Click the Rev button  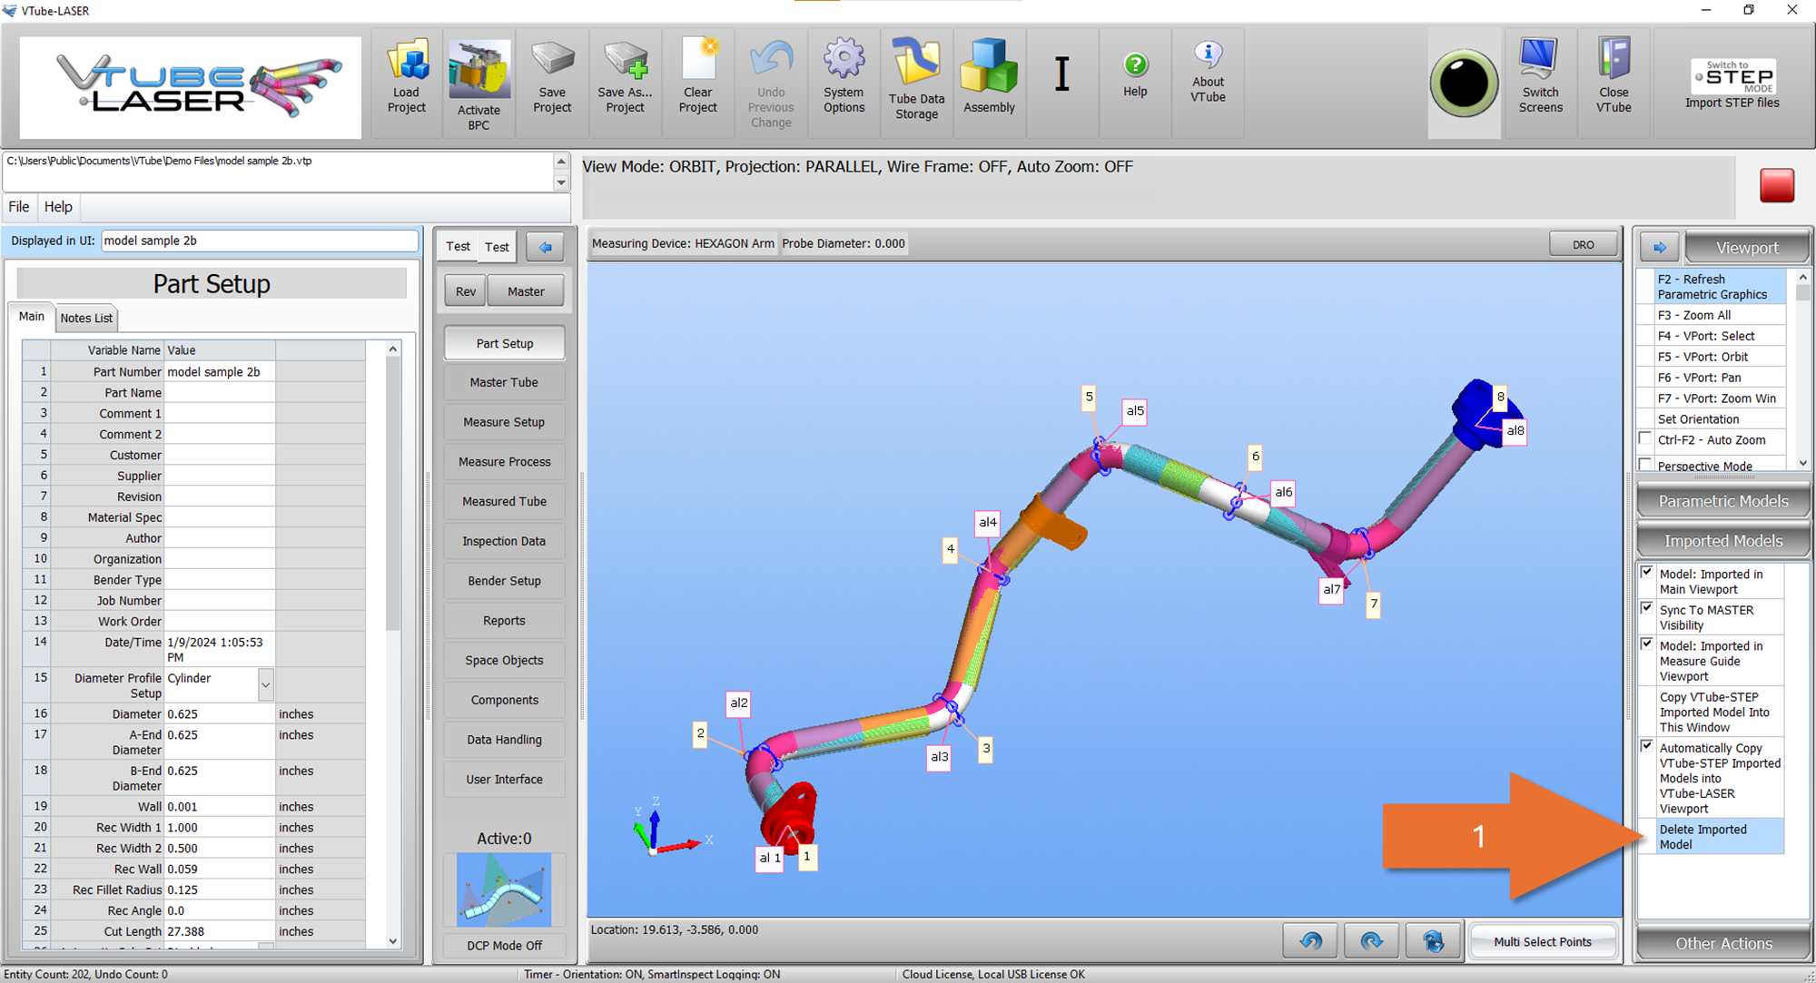coord(466,291)
